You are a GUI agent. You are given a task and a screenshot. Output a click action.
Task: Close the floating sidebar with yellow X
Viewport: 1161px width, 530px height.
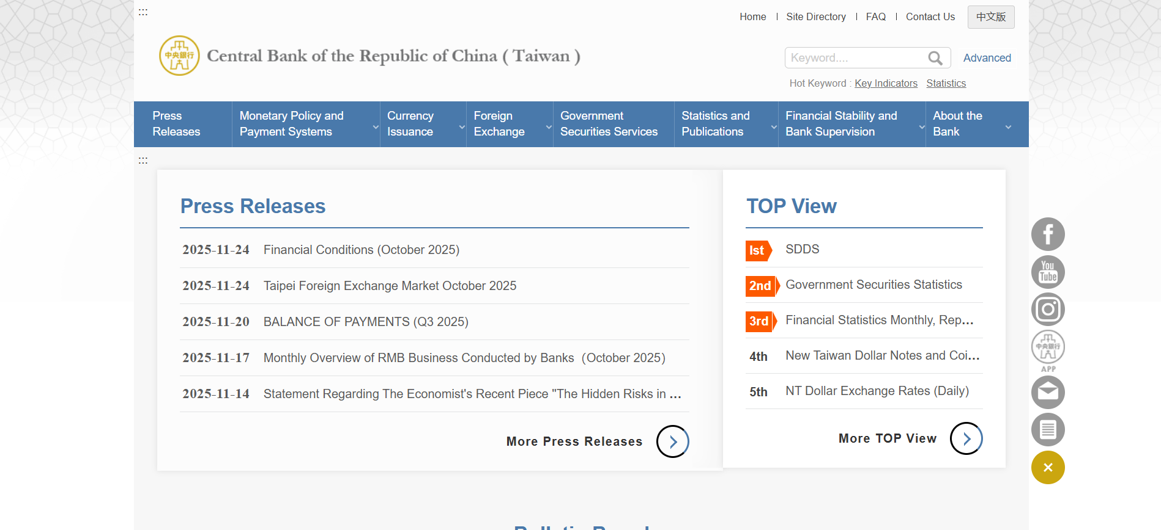coord(1048,468)
